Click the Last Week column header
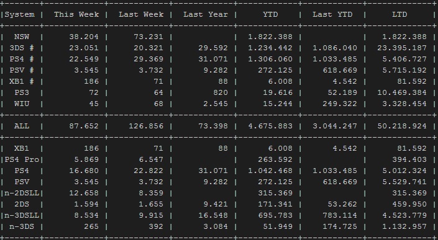 point(141,14)
